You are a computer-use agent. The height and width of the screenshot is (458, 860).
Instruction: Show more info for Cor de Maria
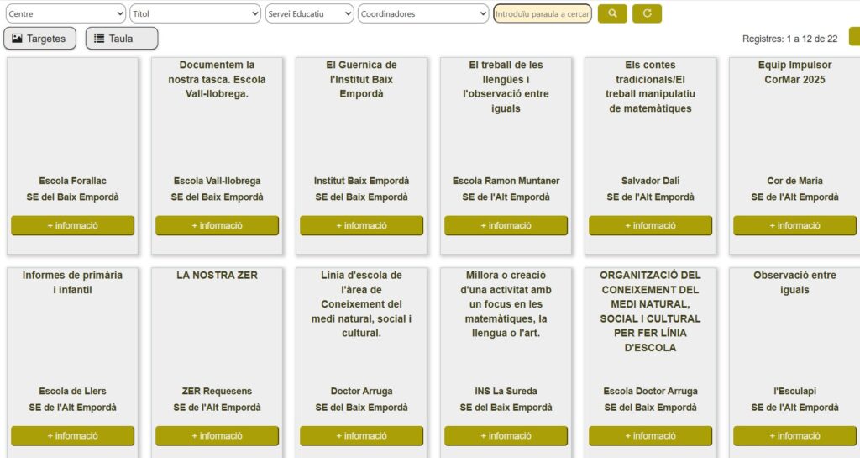tap(794, 225)
